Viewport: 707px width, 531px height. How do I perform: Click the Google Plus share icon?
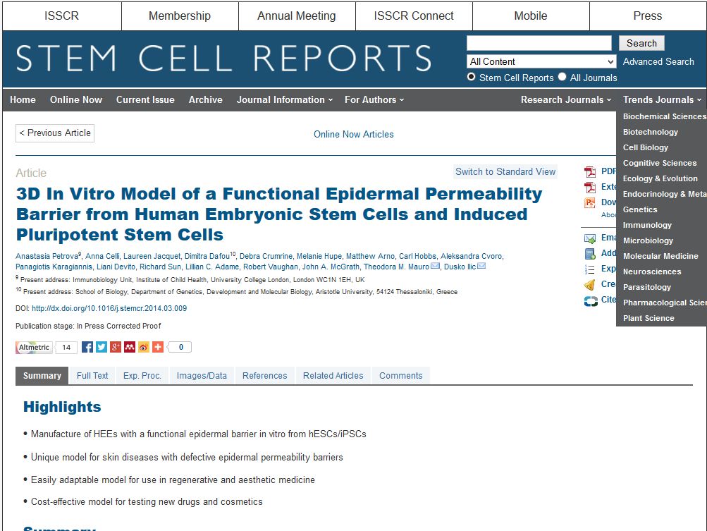(x=116, y=347)
